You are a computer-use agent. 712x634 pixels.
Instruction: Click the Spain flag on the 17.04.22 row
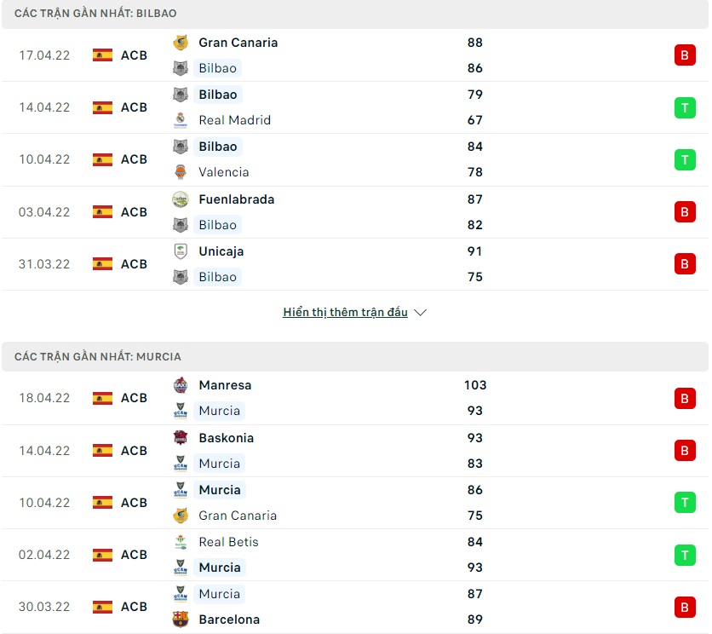(x=103, y=55)
